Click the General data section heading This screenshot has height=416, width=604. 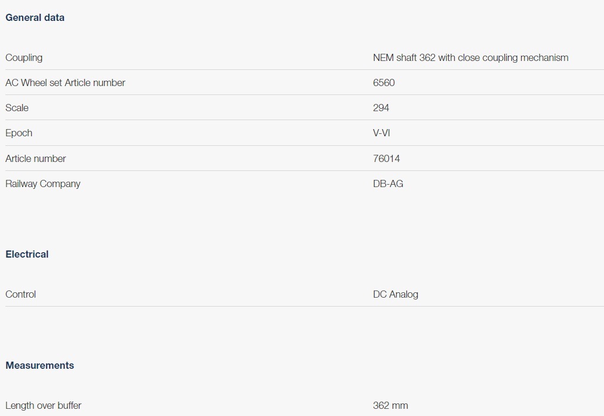[x=35, y=17]
